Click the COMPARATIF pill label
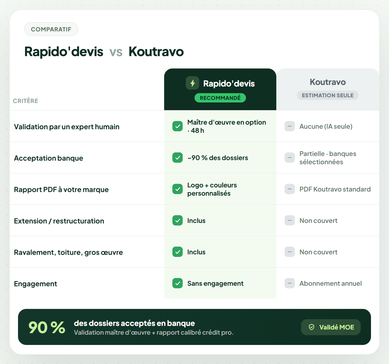The width and height of the screenshot is (389, 364). point(51,29)
